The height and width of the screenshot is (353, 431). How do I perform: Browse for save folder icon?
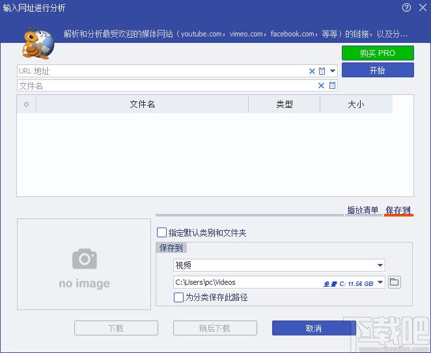coord(395,282)
